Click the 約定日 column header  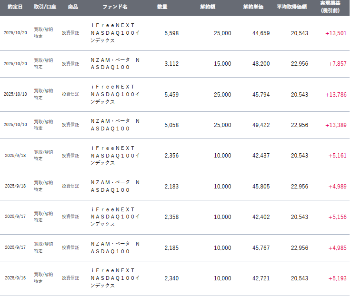pos(15,7)
